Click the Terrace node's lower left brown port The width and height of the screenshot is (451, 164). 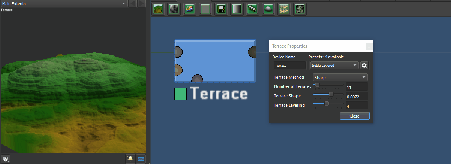coord(178,70)
